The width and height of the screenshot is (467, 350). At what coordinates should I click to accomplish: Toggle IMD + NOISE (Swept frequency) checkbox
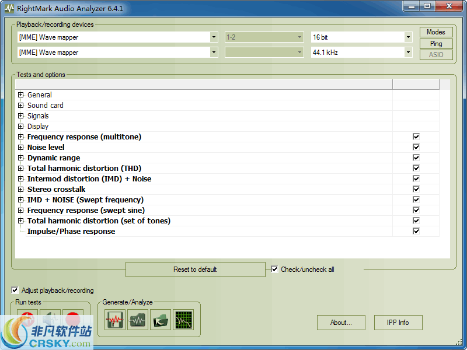coord(416,199)
